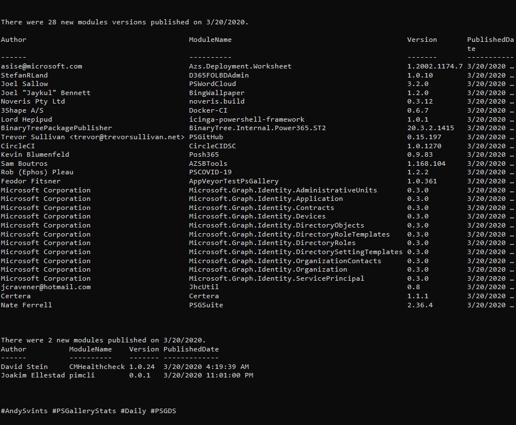Viewport: 516px width, 425px height.
Task: Click version '1.0.1270'
Action: click(424, 146)
